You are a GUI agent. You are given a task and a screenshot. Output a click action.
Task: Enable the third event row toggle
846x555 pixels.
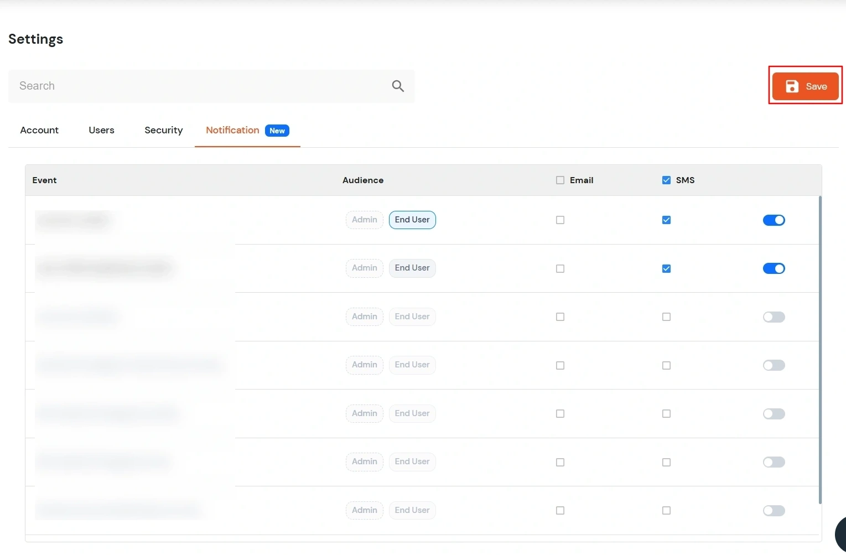pos(774,317)
